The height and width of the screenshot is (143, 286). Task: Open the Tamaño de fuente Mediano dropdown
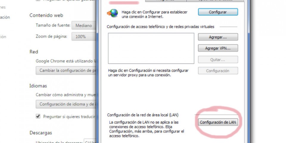(84, 25)
